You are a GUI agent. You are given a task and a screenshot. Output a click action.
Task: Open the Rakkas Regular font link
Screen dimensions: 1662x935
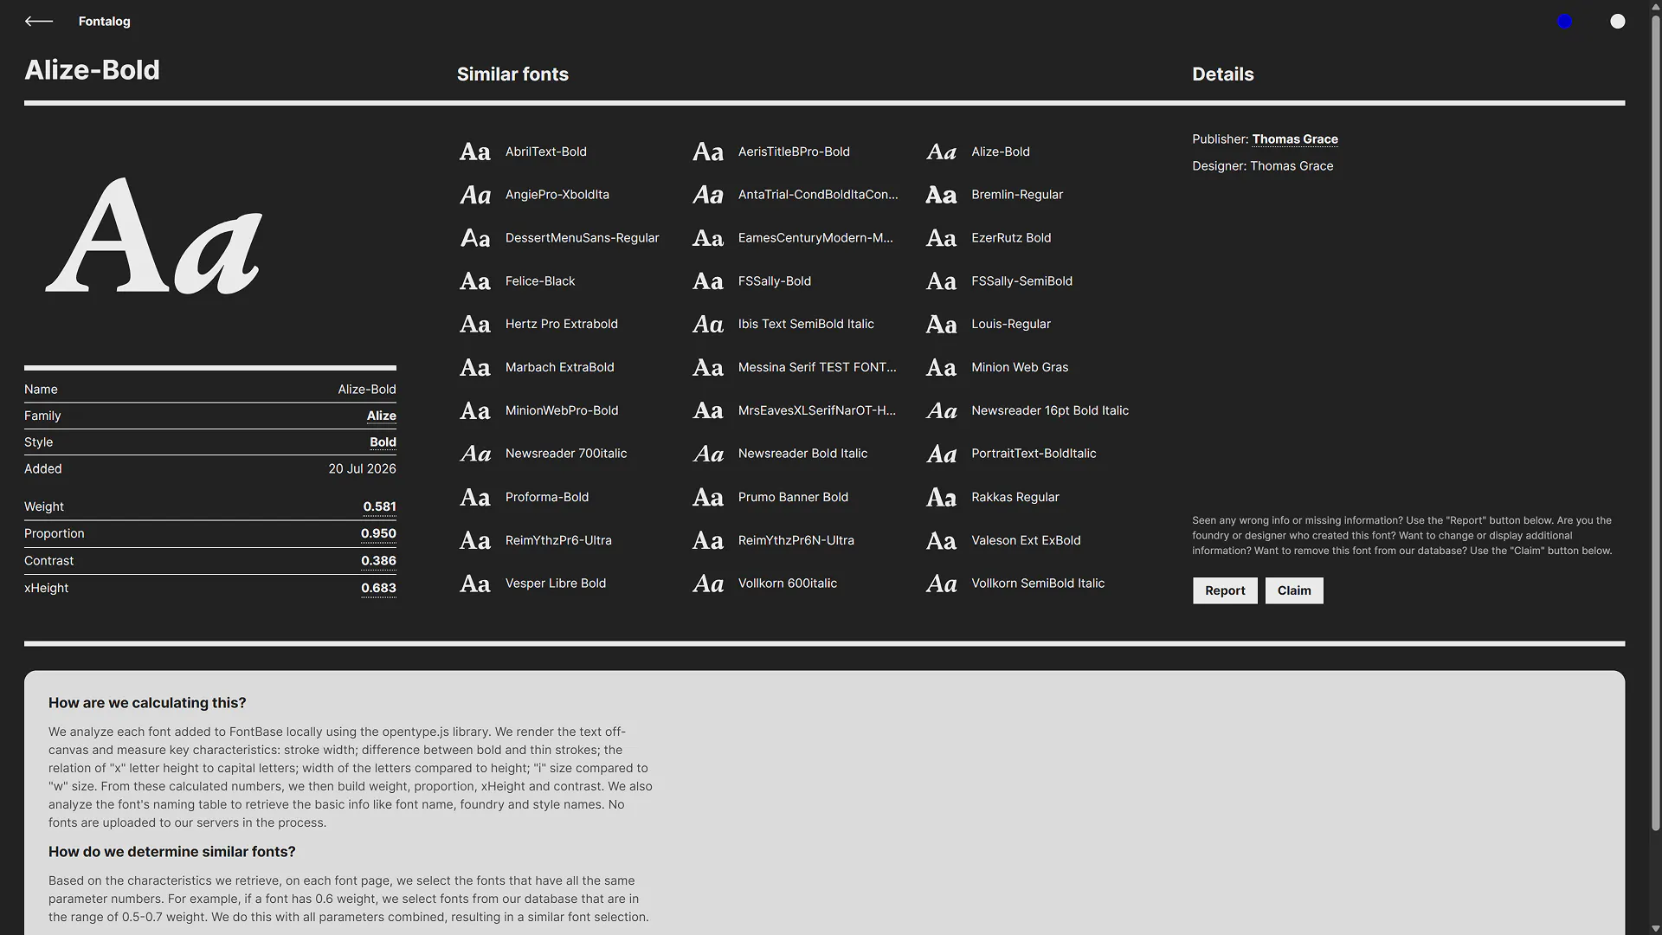click(x=1015, y=497)
